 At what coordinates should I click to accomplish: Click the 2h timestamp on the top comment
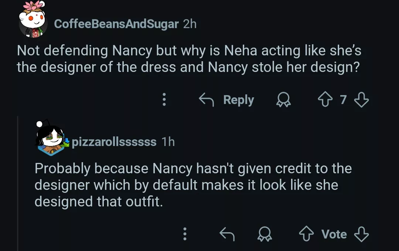point(190,24)
